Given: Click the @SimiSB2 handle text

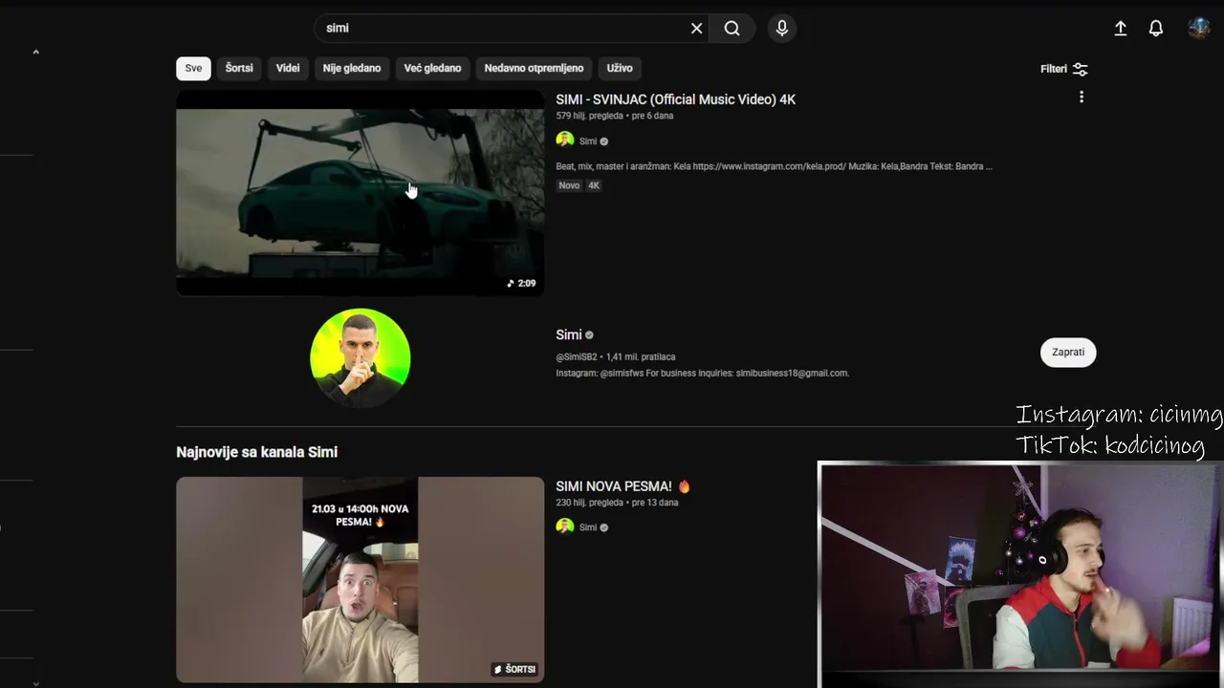Looking at the screenshot, I should (577, 357).
